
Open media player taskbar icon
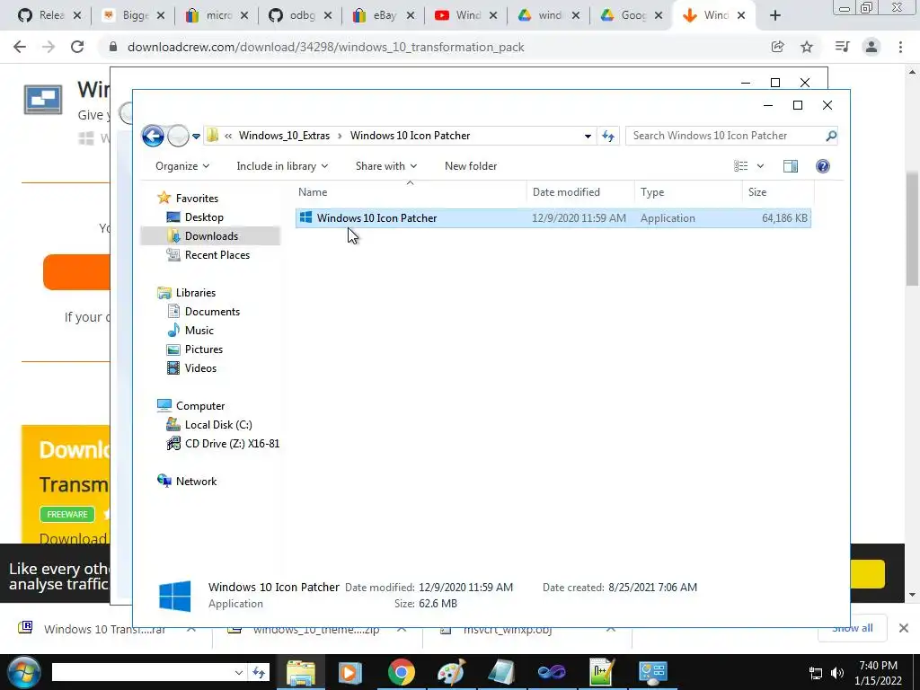click(349, 672)
